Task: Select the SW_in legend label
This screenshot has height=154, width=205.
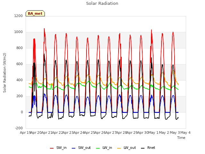Action: pos(61,148)
